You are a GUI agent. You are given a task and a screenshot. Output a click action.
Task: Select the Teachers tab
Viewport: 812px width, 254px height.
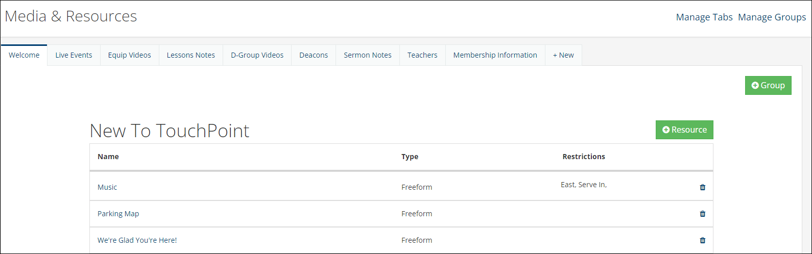[422, 55]
